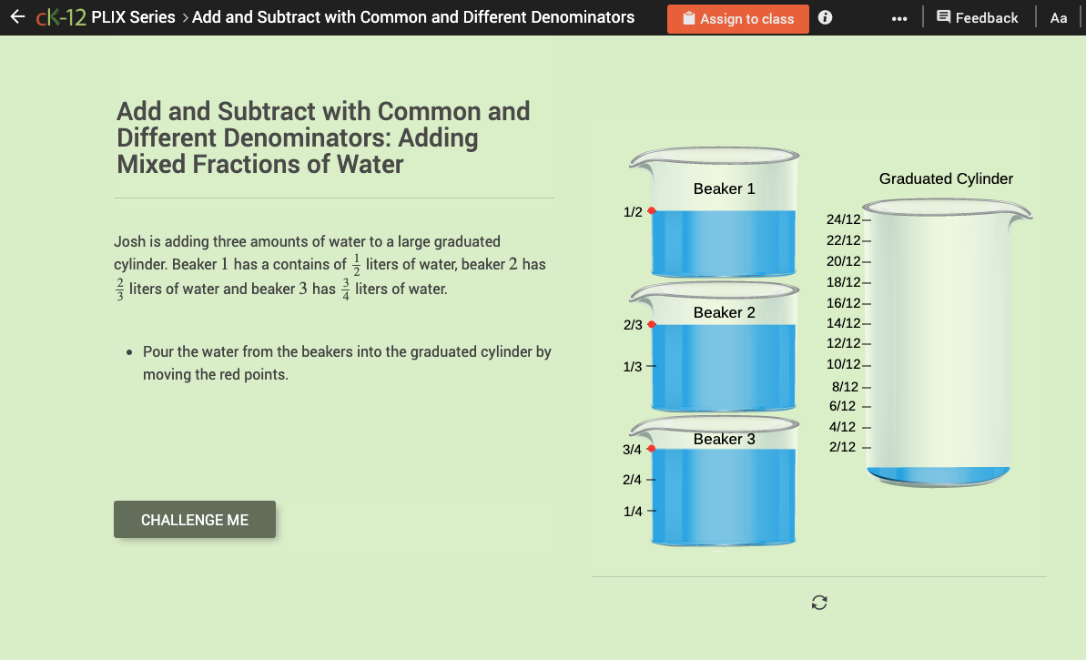The width and height of the screenshot is (1086, 660).
Task: Open the ellipsis (more options) menu
Action: tap(899, 16)
